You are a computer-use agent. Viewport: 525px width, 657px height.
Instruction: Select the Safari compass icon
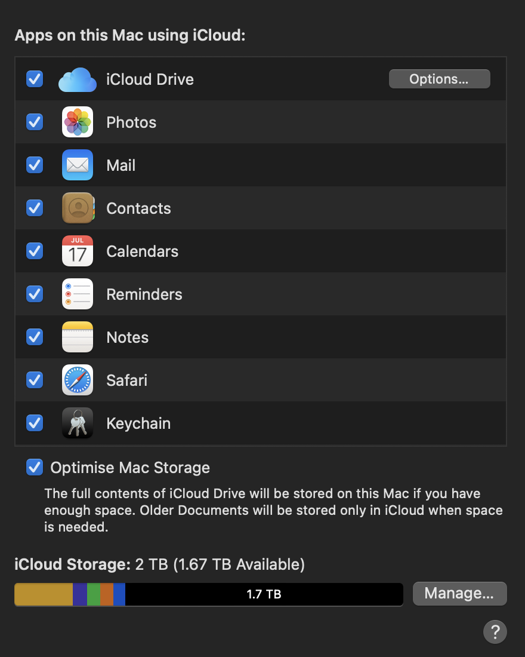tap(78, 380)
